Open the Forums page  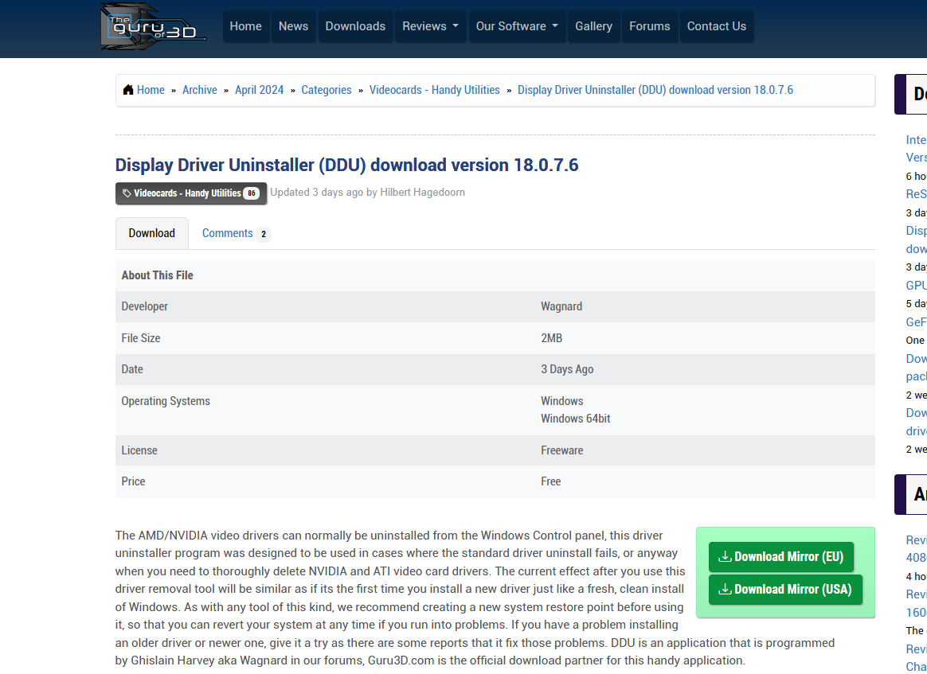(649, 26)
